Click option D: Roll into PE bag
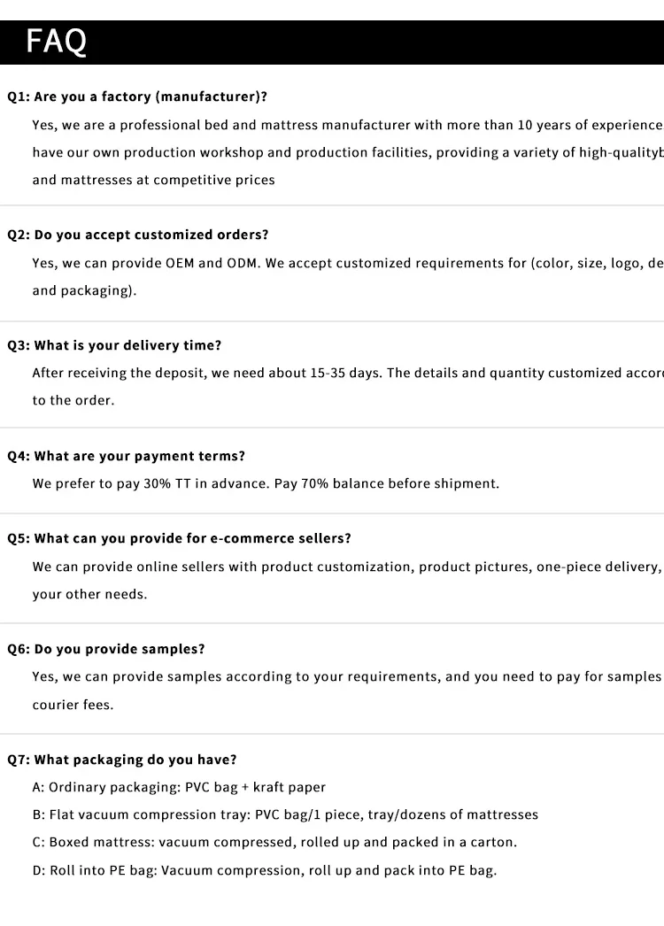 coord(265,870)
